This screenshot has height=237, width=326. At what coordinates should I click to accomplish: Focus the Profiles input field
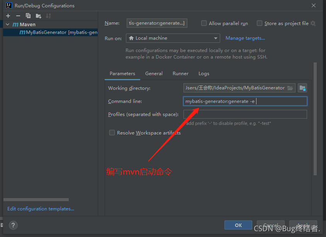[x=245, y=114]
